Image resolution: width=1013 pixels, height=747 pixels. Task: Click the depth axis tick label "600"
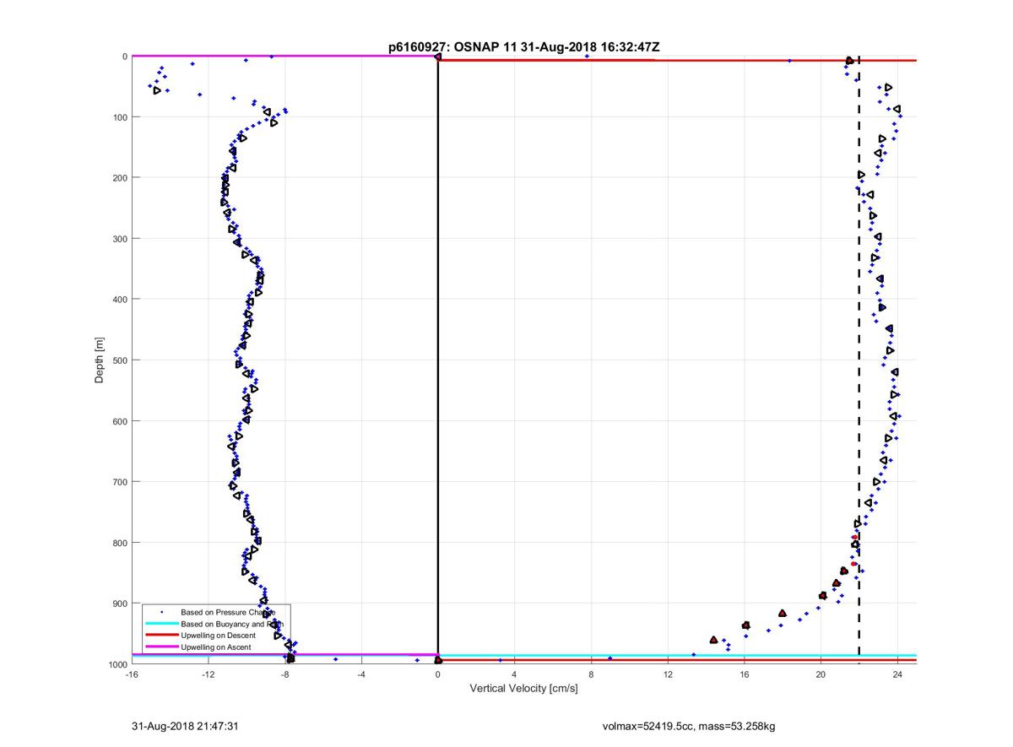point(119,421)
